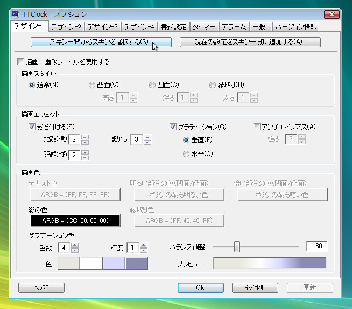Open the タイマー tab
This screenshot has width=352, height=309.
[x=204, y=27]
